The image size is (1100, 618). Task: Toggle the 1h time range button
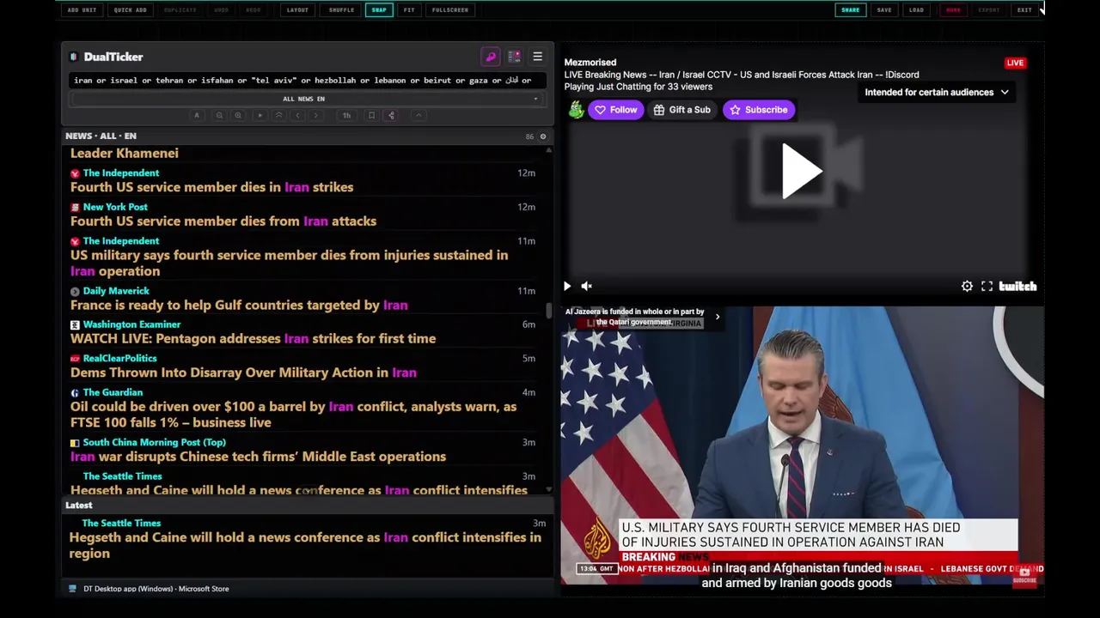(346, 115)
